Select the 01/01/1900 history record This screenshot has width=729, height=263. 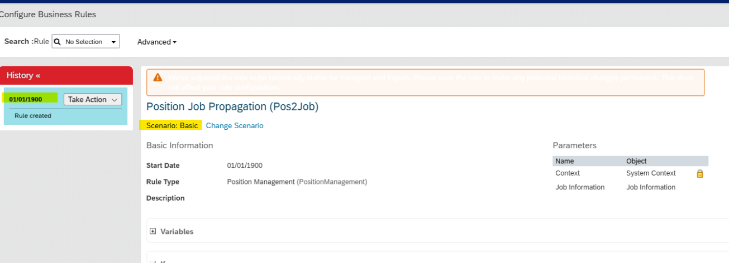pyautogui.click(x=26, y=99)
